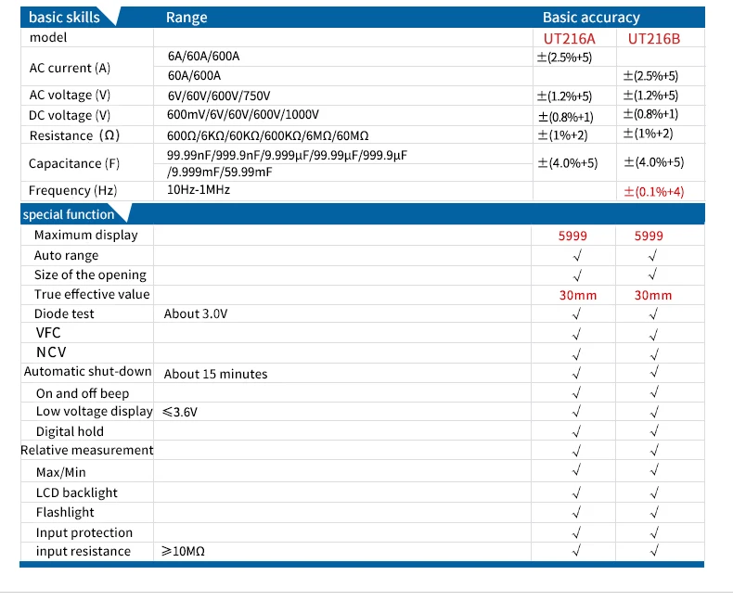This screenshot has height=601, width=733.
Task: Click UT216B check mark for Auto range
Action: point(653,255)
